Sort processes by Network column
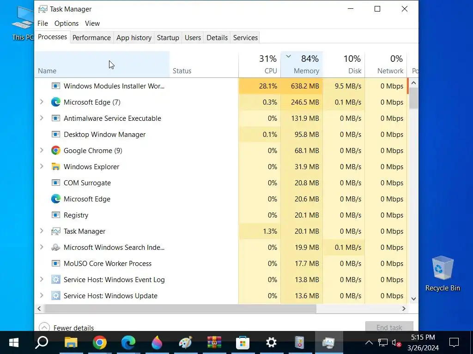This screenshot has width=473, height=354. [386, 65]
